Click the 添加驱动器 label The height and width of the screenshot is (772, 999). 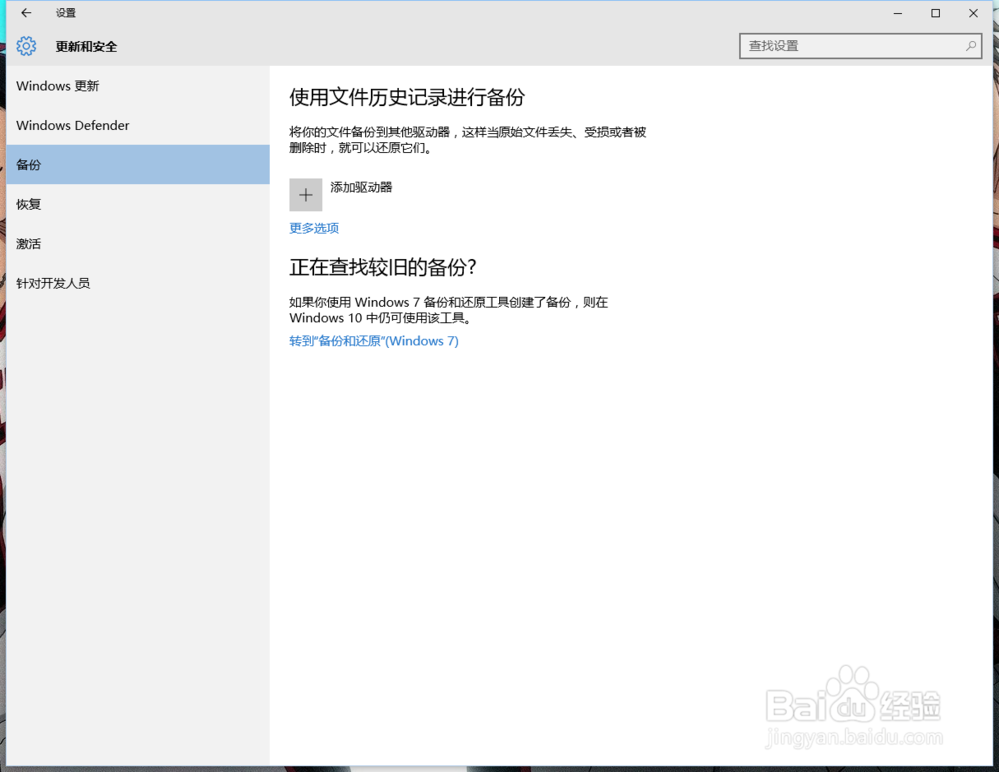[x=361, y=187]
